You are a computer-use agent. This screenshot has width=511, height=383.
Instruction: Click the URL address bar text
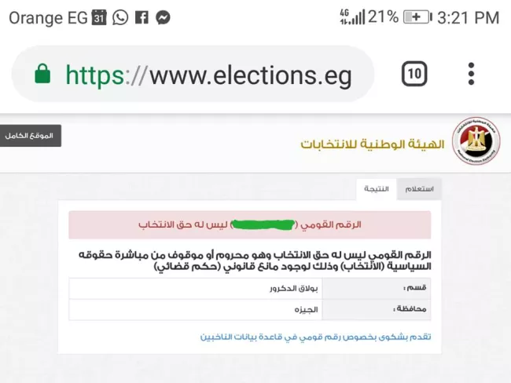point(209,75)
